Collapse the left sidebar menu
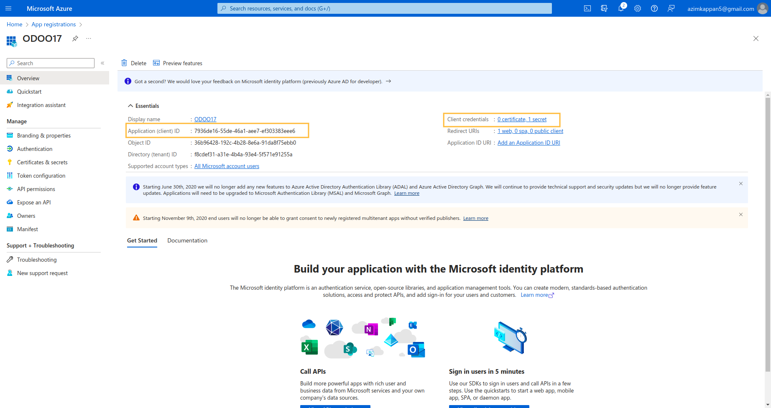The width and height of the screenshot is (771, 408). tap(102, 63)
